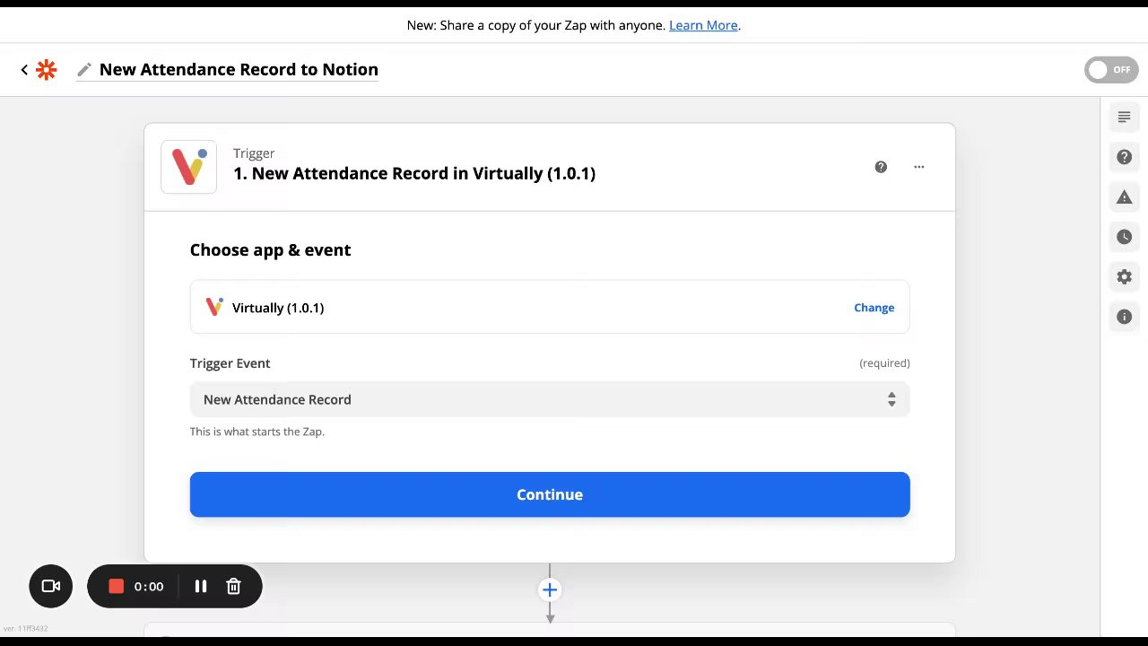Toggle the camera button in recording toolbar
Image resolution: width=1148 pixels, height=646 pixels.
51,586
